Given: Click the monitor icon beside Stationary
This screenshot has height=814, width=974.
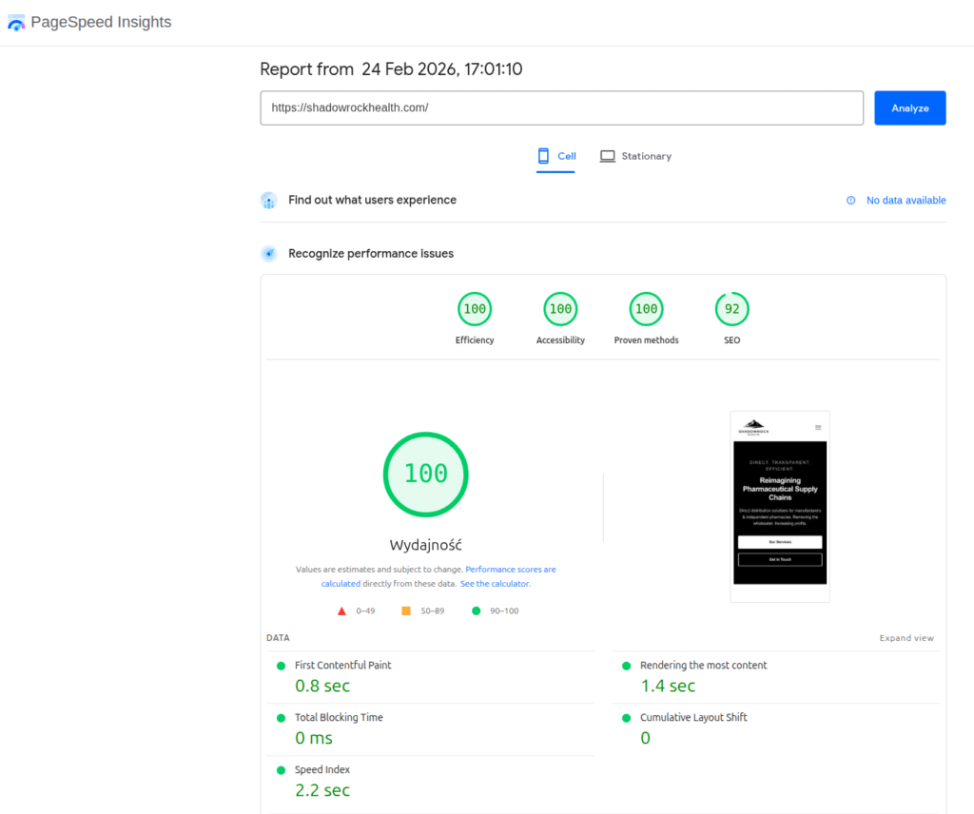Looking at the screenshot, I should pos(607,156).
